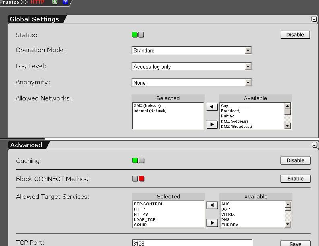Collapse the Global Settings panel
This screenshot has width=319, height=246.
point(314,19)
